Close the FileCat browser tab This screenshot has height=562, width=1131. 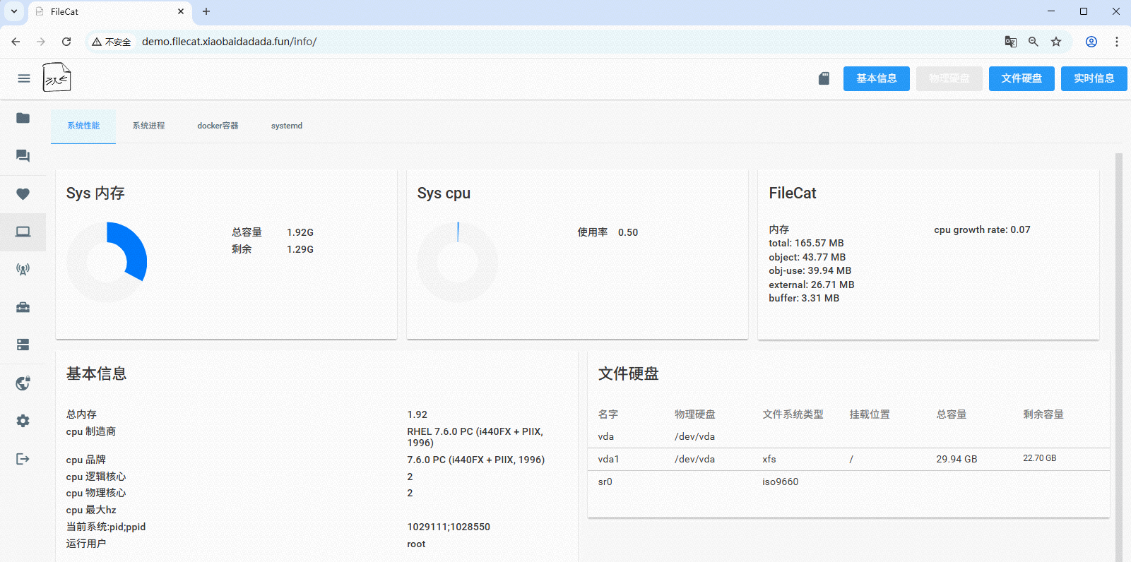click(181, 11)
